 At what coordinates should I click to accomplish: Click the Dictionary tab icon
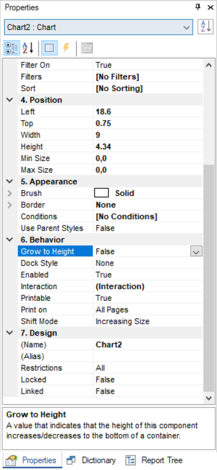pyautogui.click(x=71, y=460)
